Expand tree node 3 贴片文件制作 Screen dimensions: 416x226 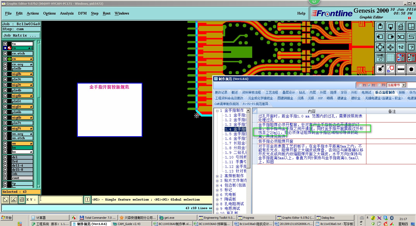point(217,181)
